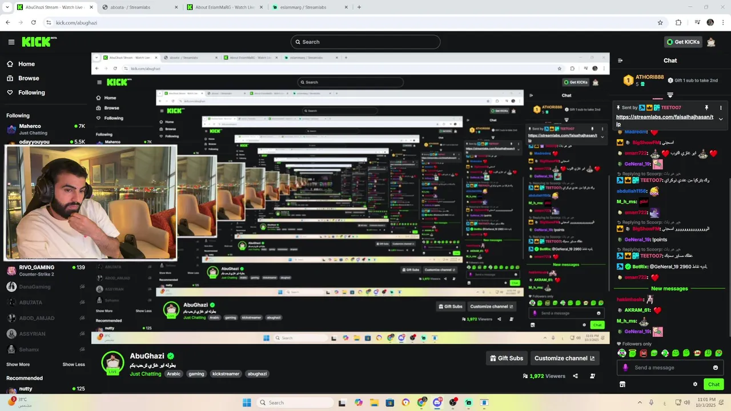
Task: Open the emoji picker in chat
Action: pyautogui.click(x=716, y=368)
